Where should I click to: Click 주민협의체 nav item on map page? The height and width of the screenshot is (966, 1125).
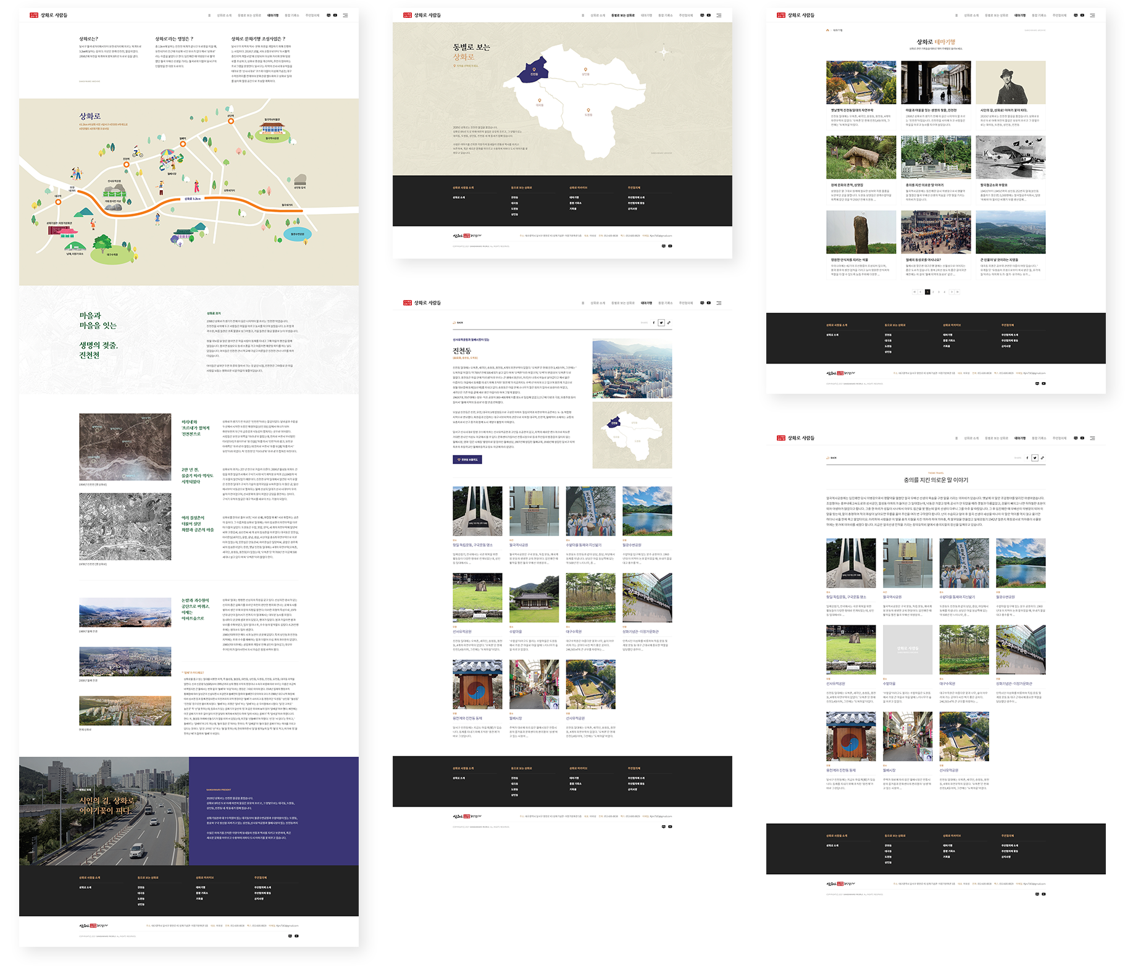(686, 15)
